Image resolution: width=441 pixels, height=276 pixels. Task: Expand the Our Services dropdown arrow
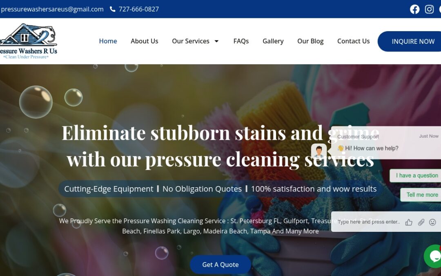[216, 41]
